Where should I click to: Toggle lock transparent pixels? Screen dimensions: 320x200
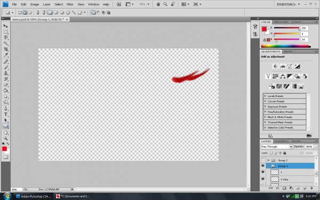[271, 153]
